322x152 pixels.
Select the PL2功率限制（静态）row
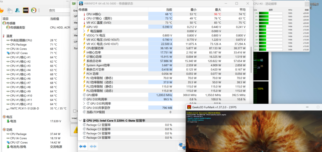coord(162,86)
